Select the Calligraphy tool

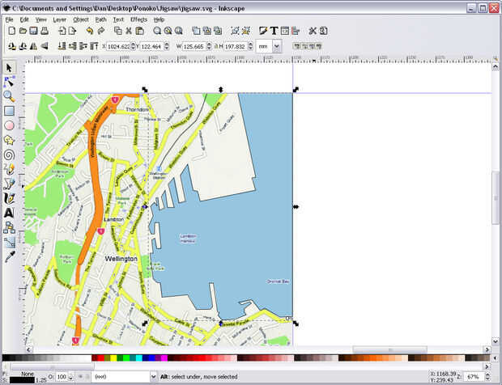pyautogui.click(x=9, y=198)
